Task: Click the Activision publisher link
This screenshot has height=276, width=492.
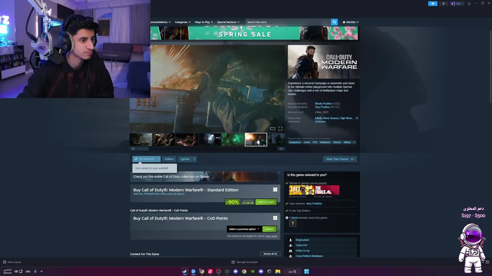Action: coord(320,122)
